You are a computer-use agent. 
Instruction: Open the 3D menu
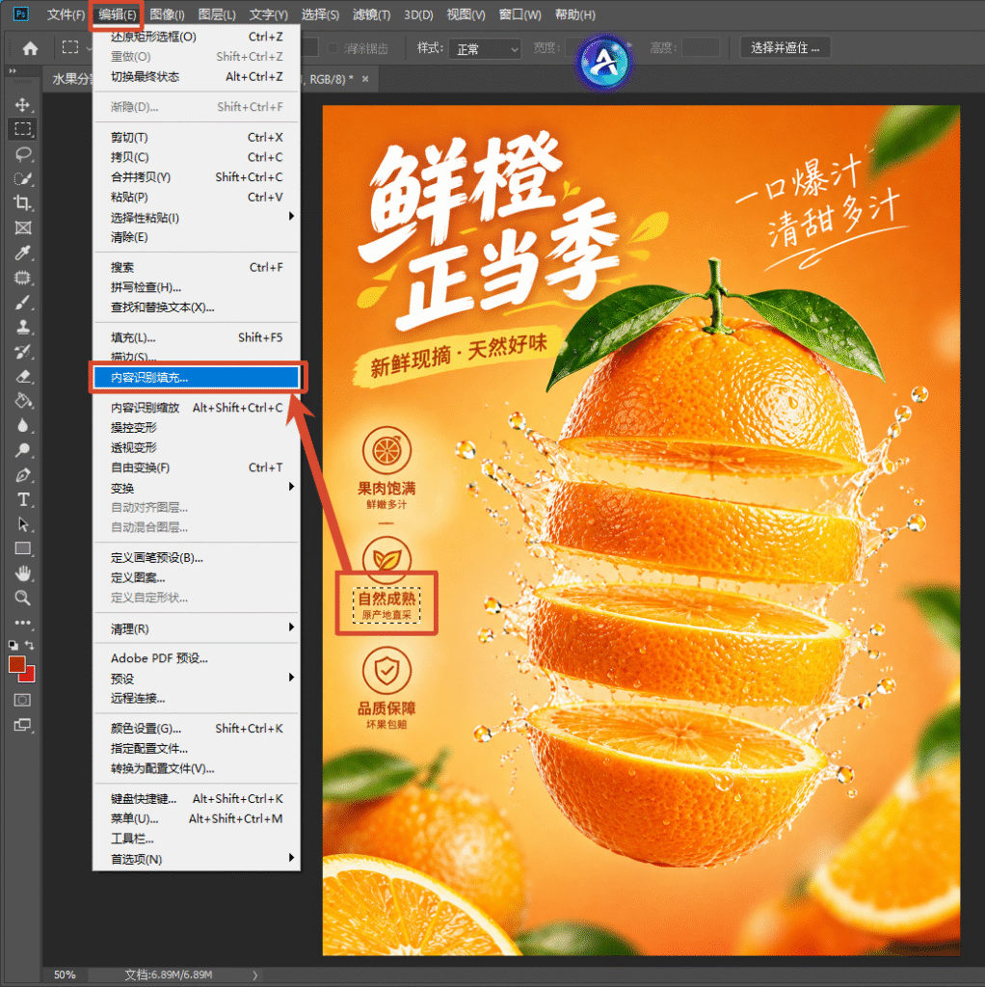click(418, 14)
